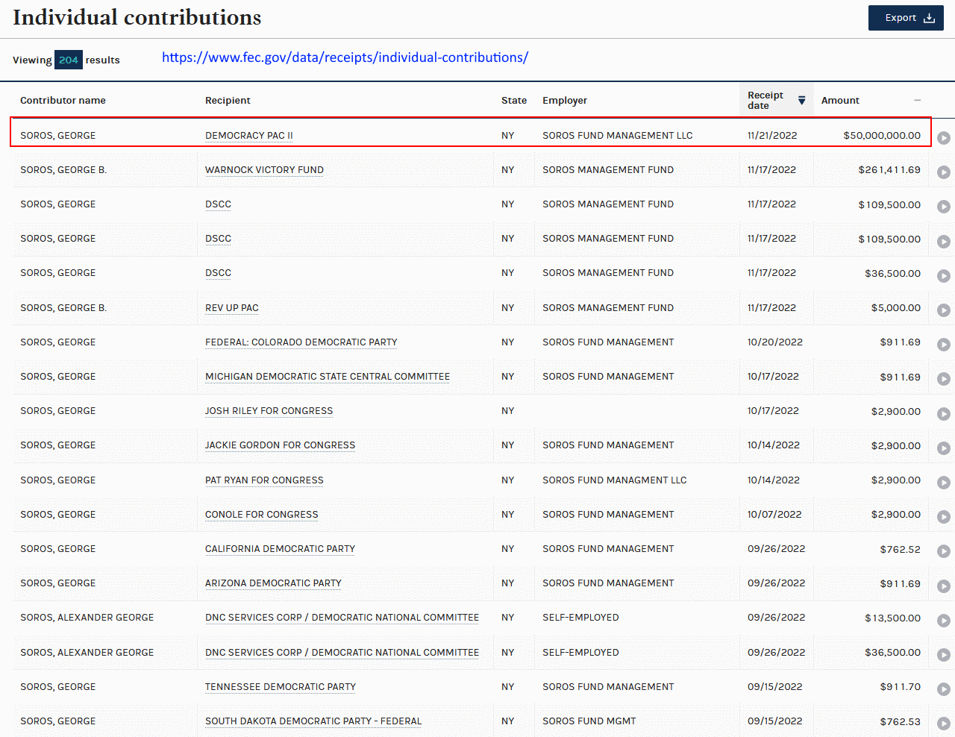Image resolution: width=955 pixels, height=737 pixels.
Task: Click the Recipient column header
Action: tap(228, 101)
